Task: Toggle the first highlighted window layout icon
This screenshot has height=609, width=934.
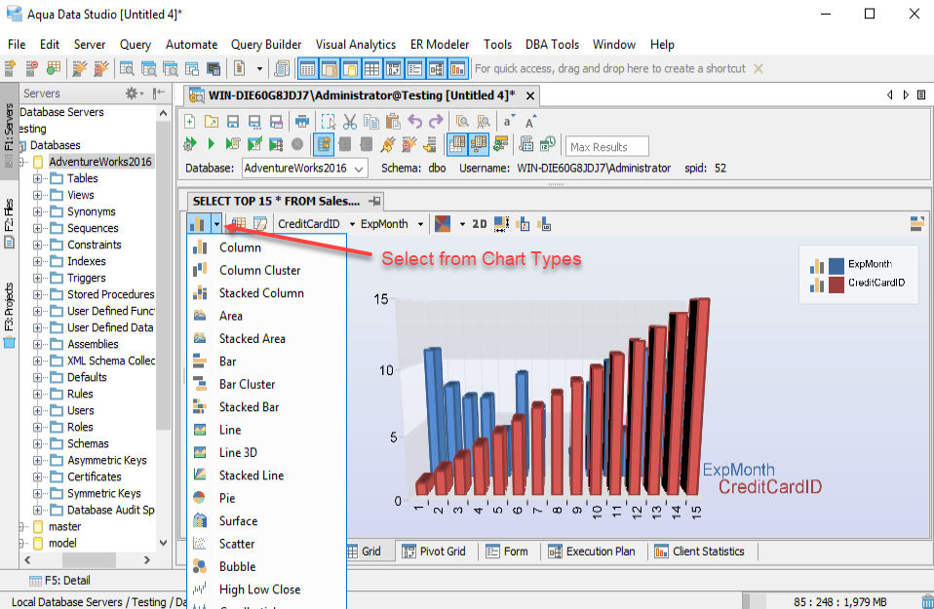Action: tap(307, 69)
